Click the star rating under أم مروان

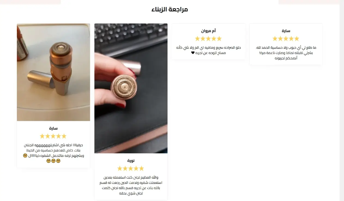click(x=208, y=39)
